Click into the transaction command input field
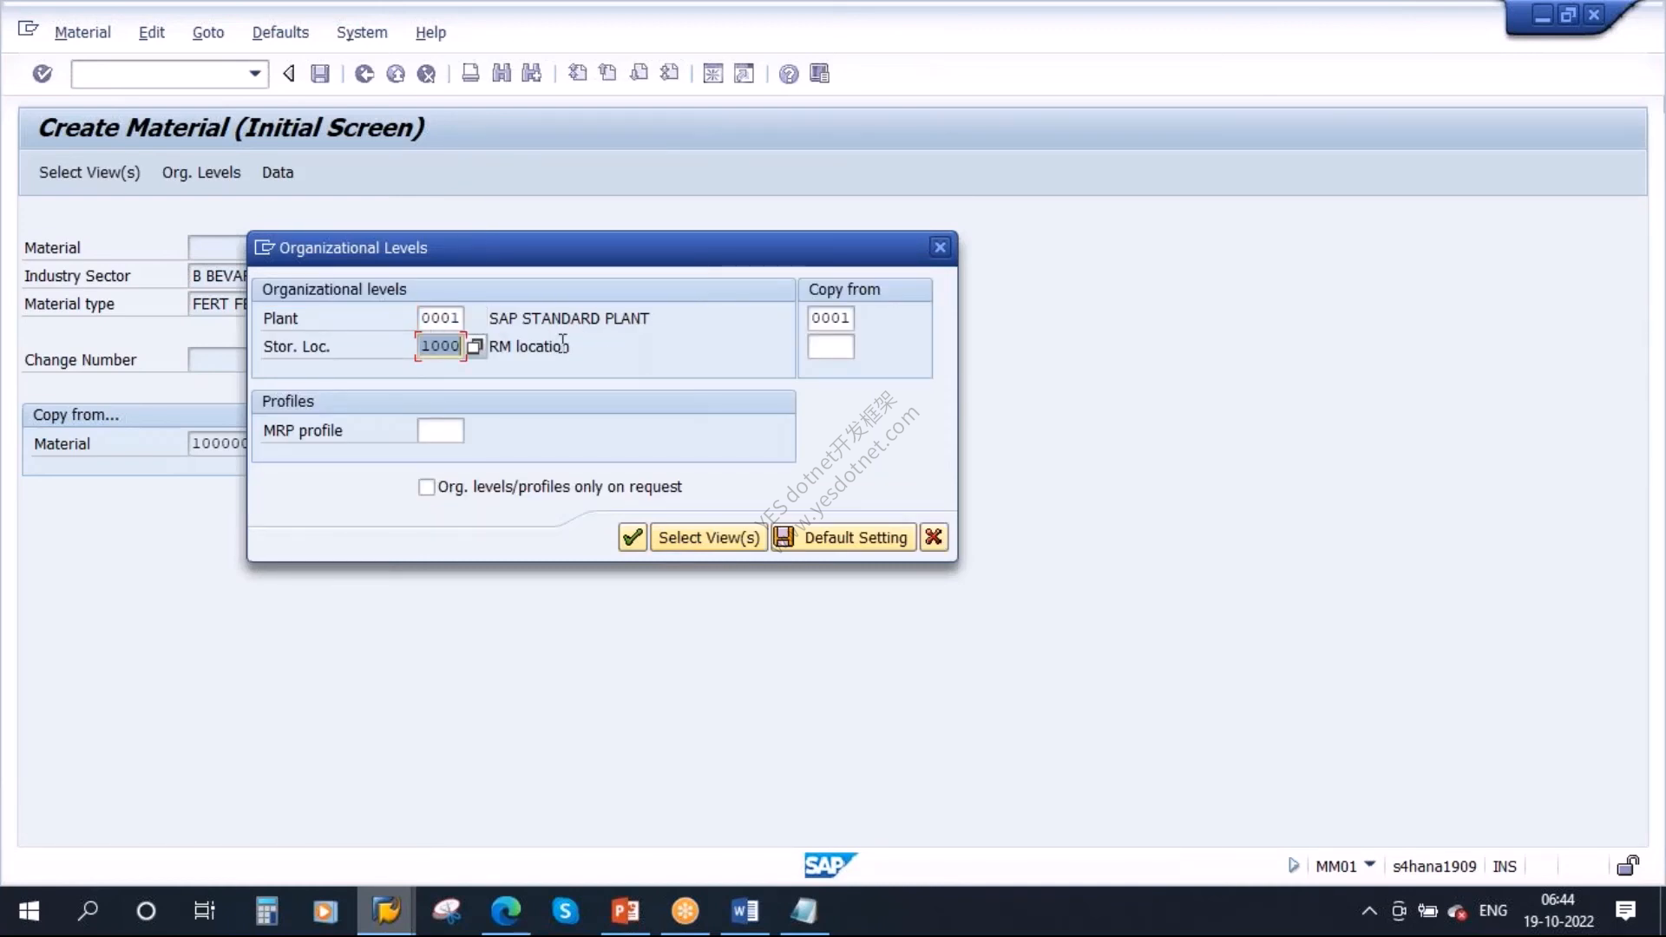This screenshot has height=937, width=1666. [x=160, y=74]
